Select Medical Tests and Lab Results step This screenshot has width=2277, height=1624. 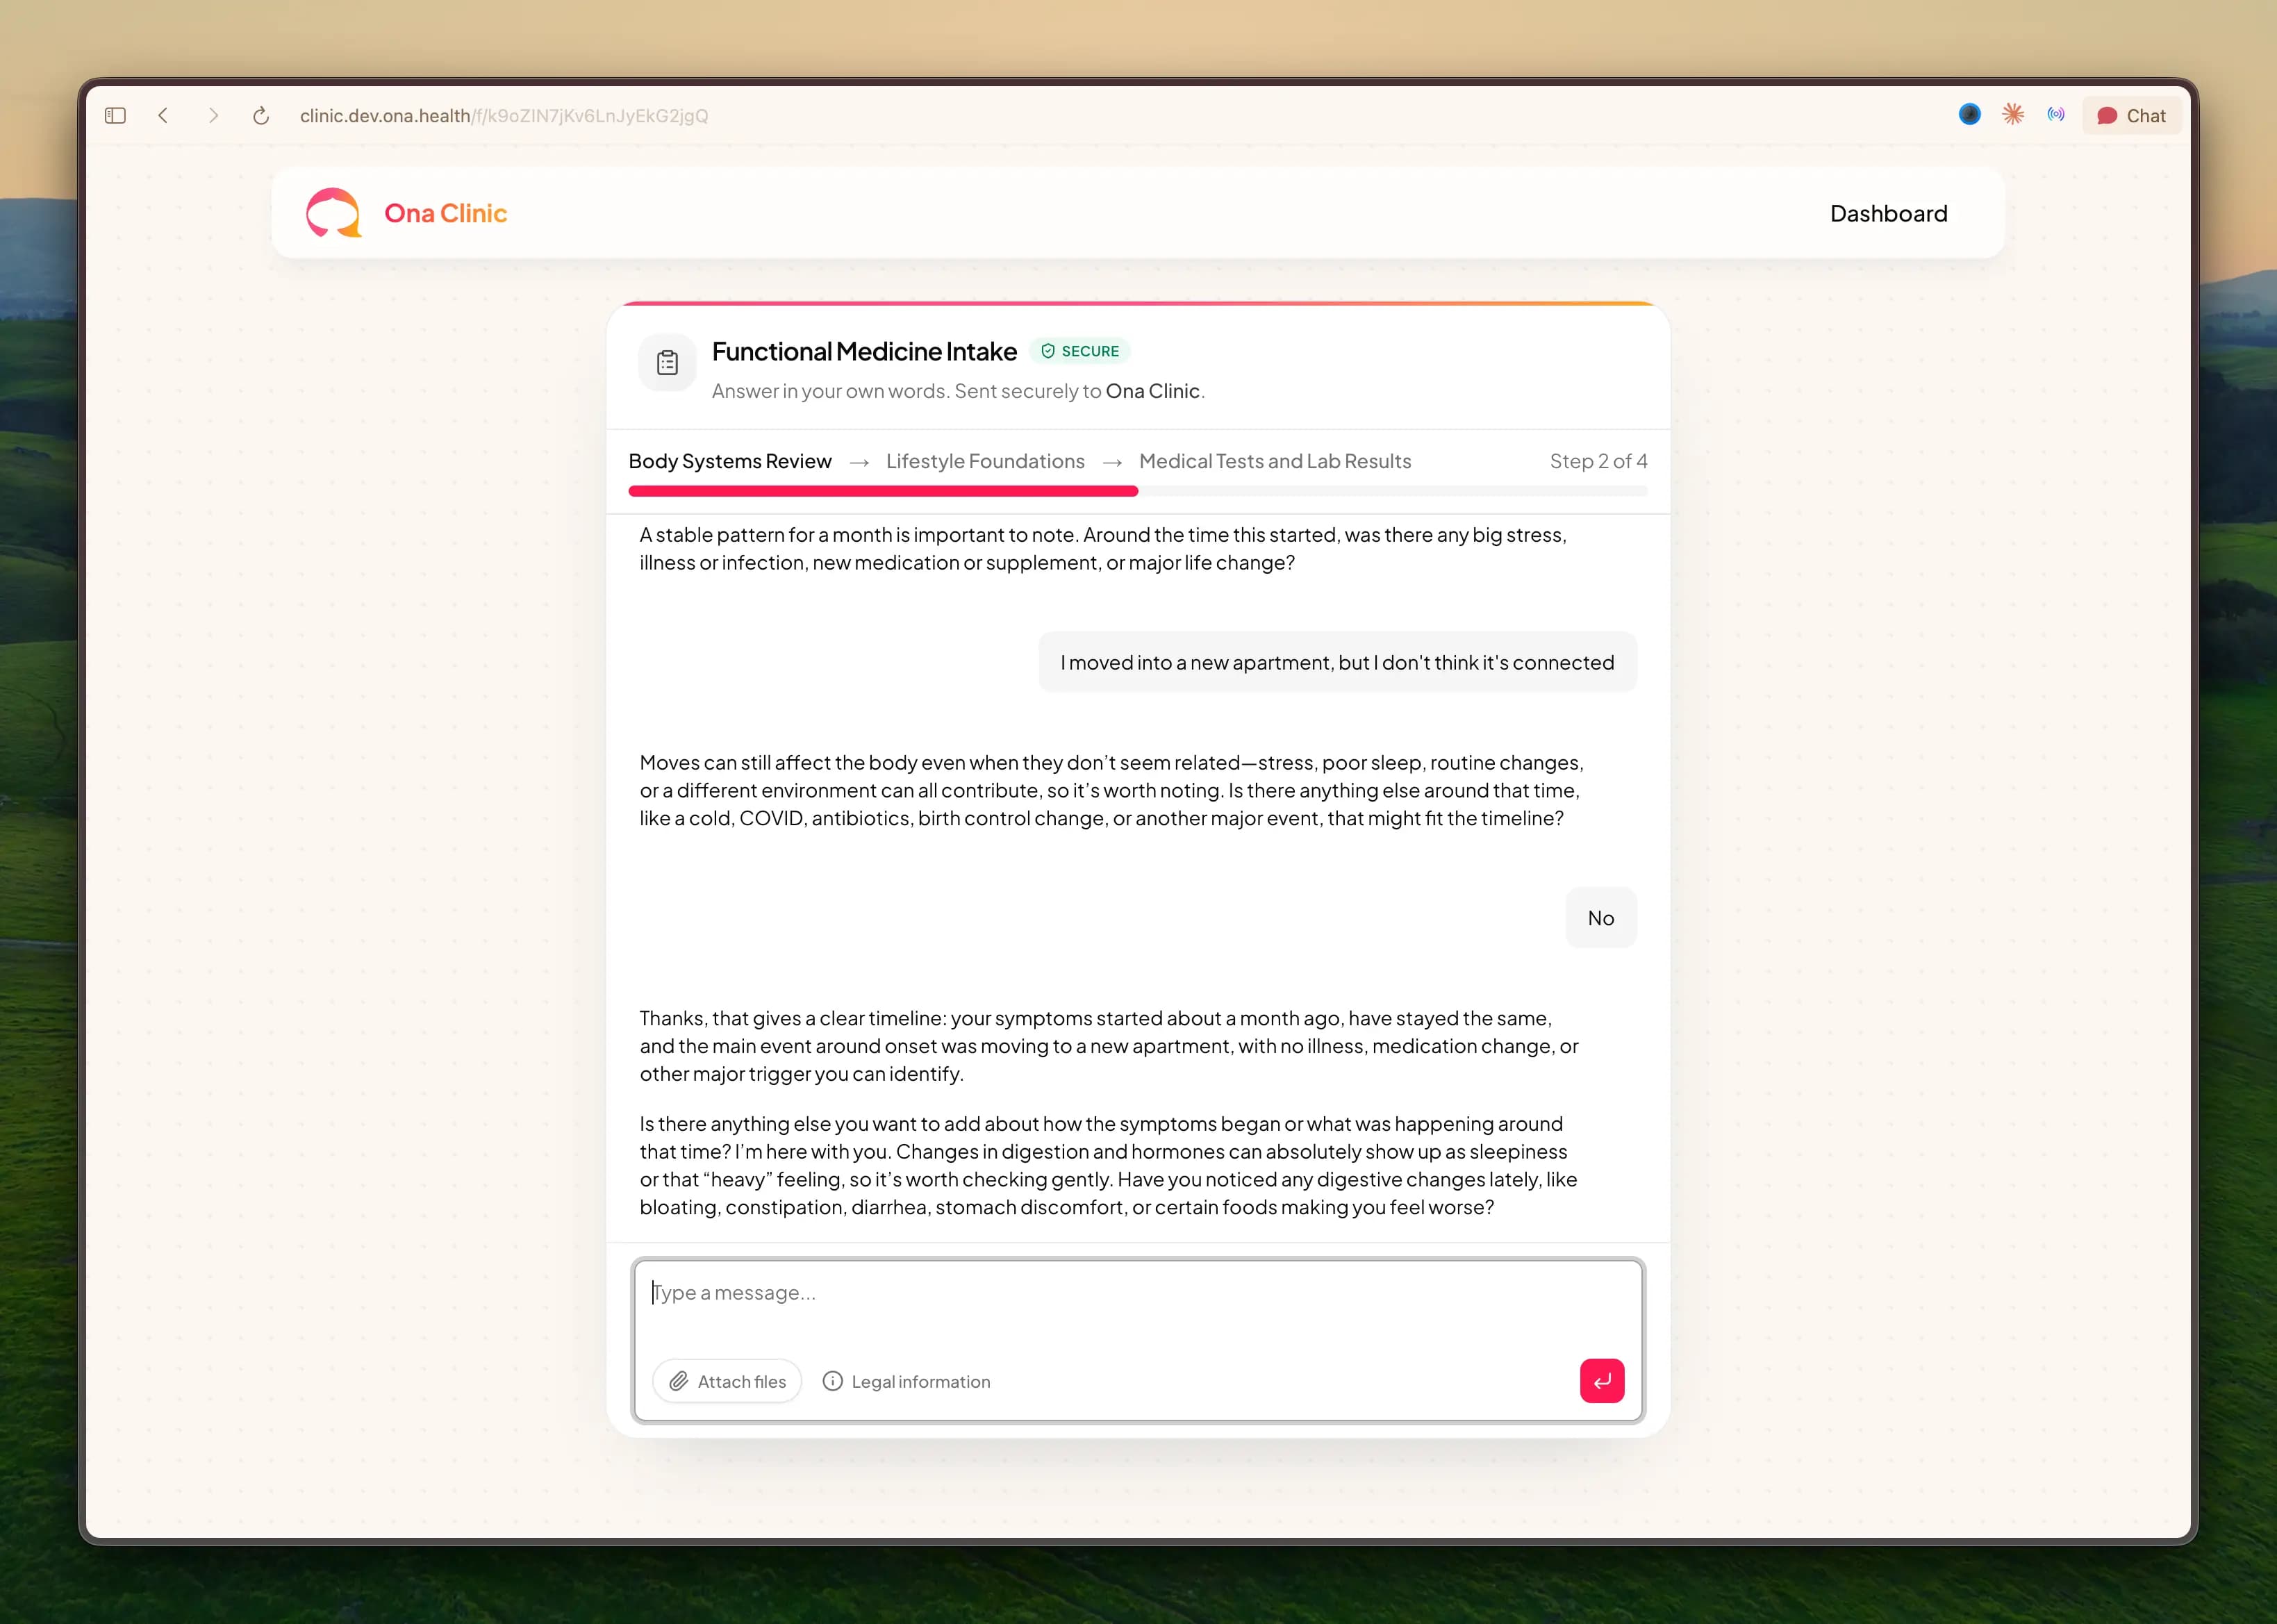click(x=1275, y=461)
